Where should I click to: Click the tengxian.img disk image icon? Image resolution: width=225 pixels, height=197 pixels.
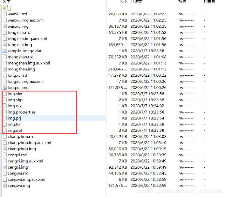tap(5, 45)
